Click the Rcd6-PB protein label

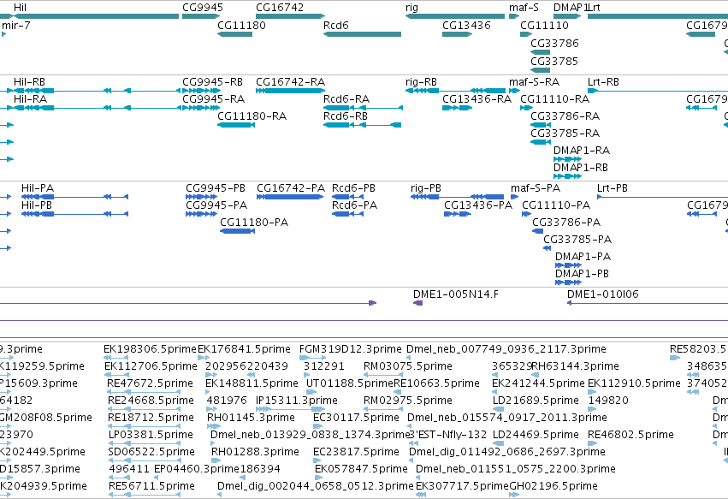[x=354, y=188]
